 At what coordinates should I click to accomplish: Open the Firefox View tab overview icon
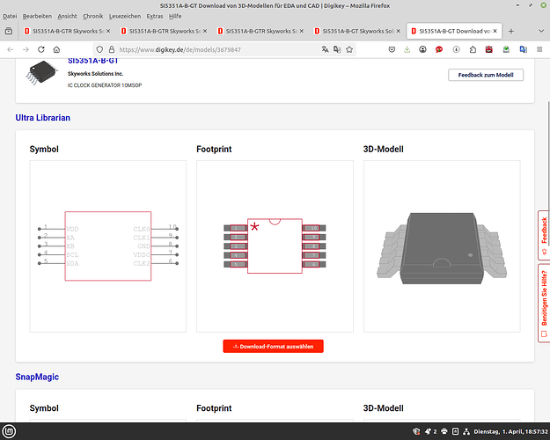click(9, 31)
